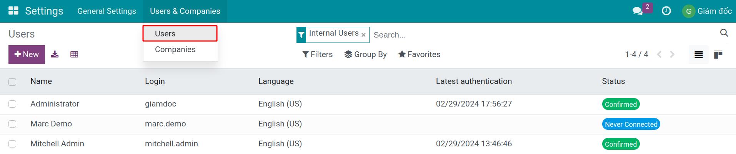This screenshot has width=736, height=154.
Task: Click Administrator's Confirmed status badge
Action: (621, 104)
